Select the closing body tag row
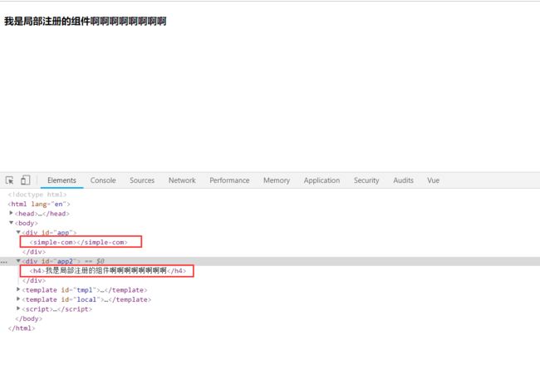The image size is (540, 370). tap(29, 318)
